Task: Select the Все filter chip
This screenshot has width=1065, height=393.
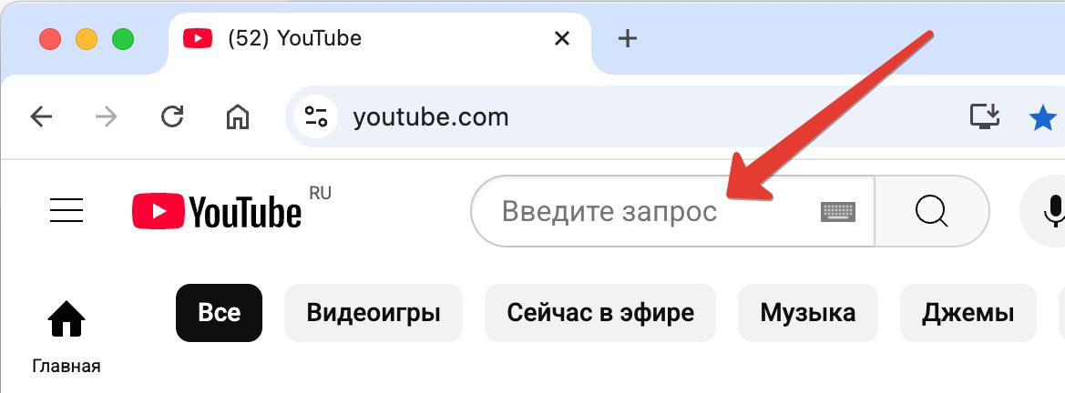Action: pyautogui.click(x=219, y=313)
